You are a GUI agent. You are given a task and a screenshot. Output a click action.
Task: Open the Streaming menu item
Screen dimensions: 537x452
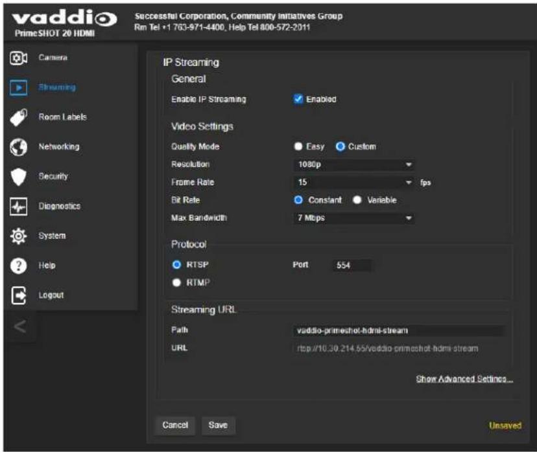(57, 87)
